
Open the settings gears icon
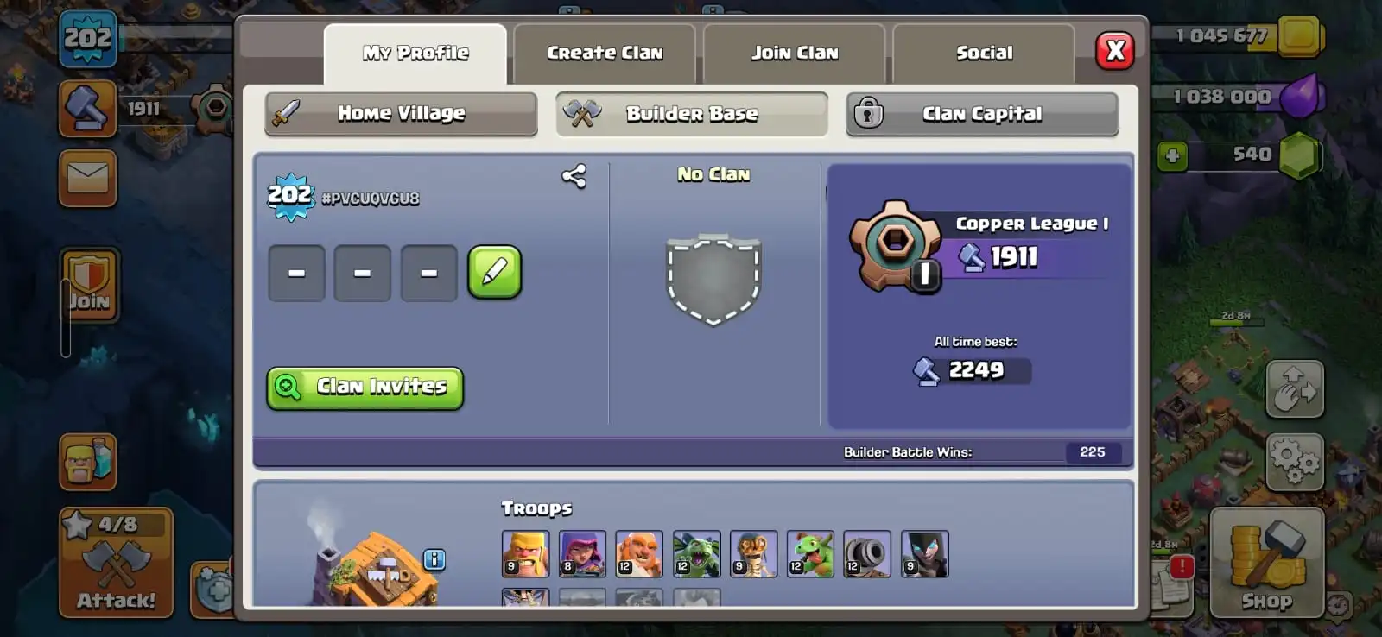tap(1295, 462)
